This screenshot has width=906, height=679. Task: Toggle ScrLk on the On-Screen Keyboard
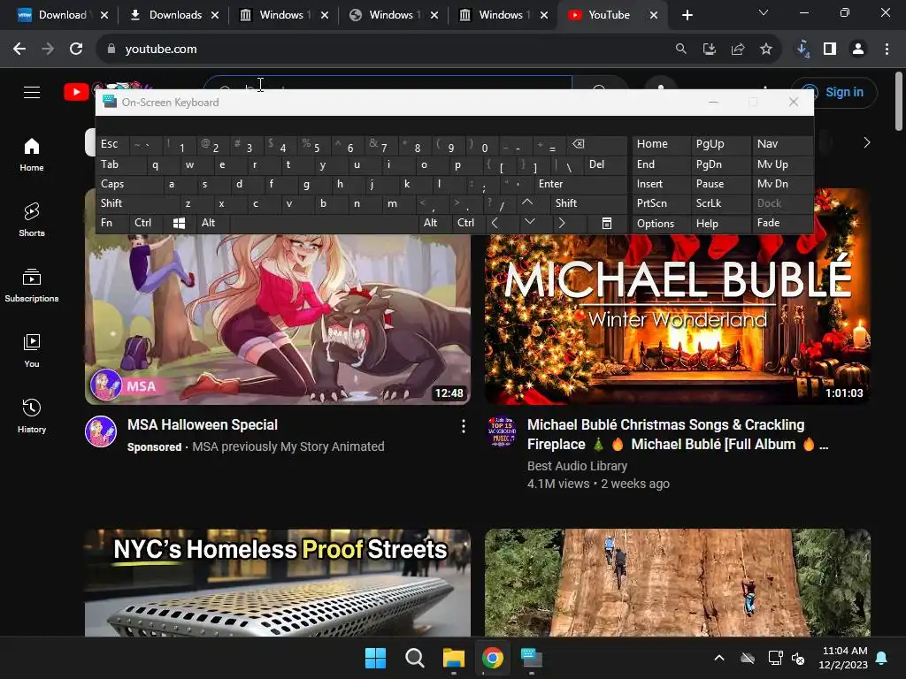[721, 203]
